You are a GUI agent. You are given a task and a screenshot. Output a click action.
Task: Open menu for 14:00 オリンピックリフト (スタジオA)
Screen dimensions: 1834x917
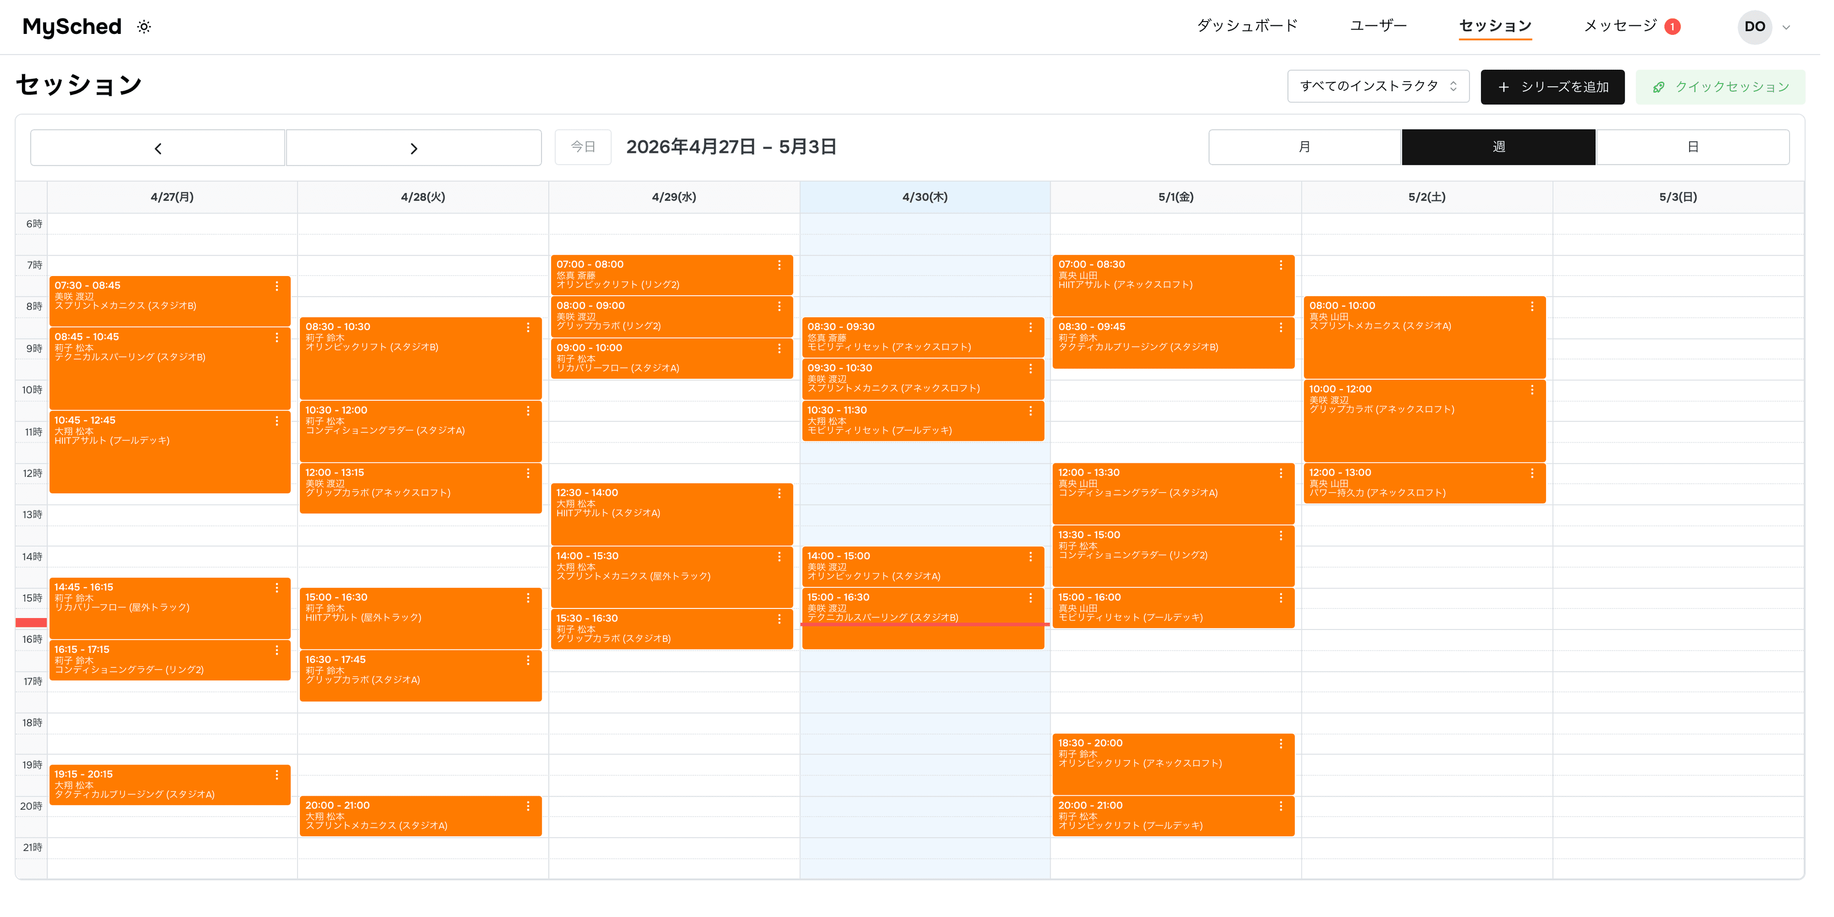coord(1031,557)
